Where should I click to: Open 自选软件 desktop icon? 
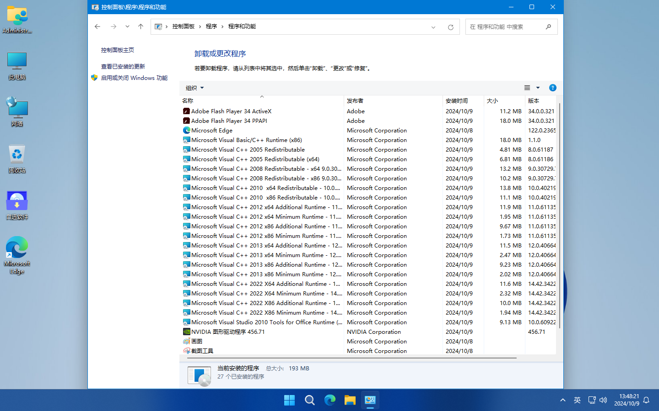coord(17,205)
